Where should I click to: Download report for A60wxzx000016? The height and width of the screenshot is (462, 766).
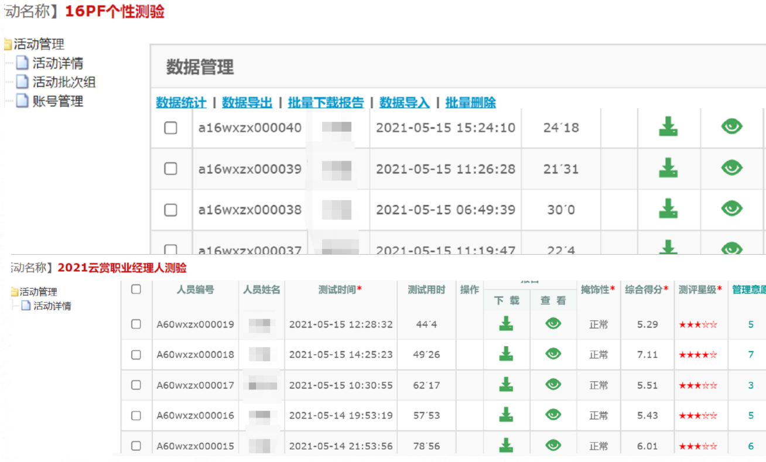coord(506,415)
